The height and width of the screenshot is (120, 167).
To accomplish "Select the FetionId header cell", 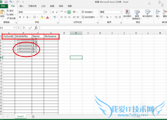I will tap(9, 36).
